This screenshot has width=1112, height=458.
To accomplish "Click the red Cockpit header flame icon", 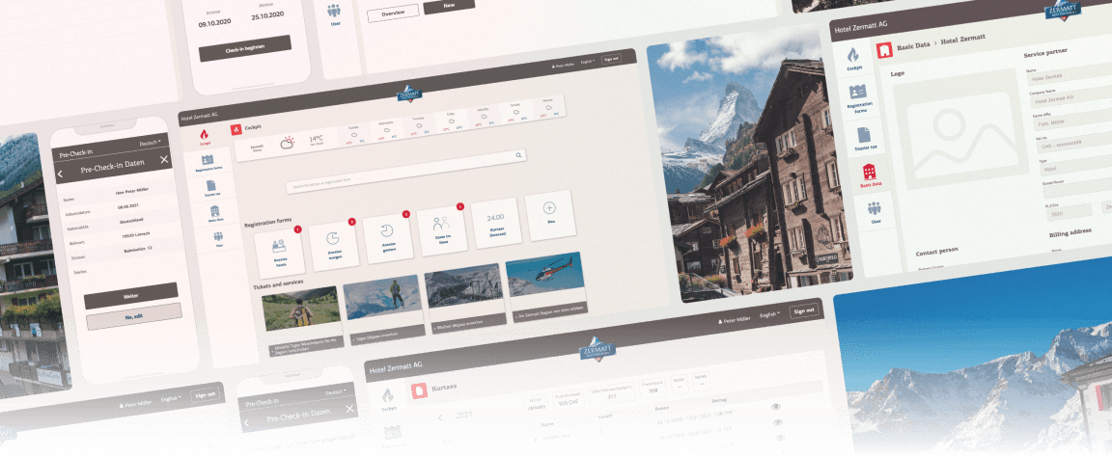I will tap(236, 130).
